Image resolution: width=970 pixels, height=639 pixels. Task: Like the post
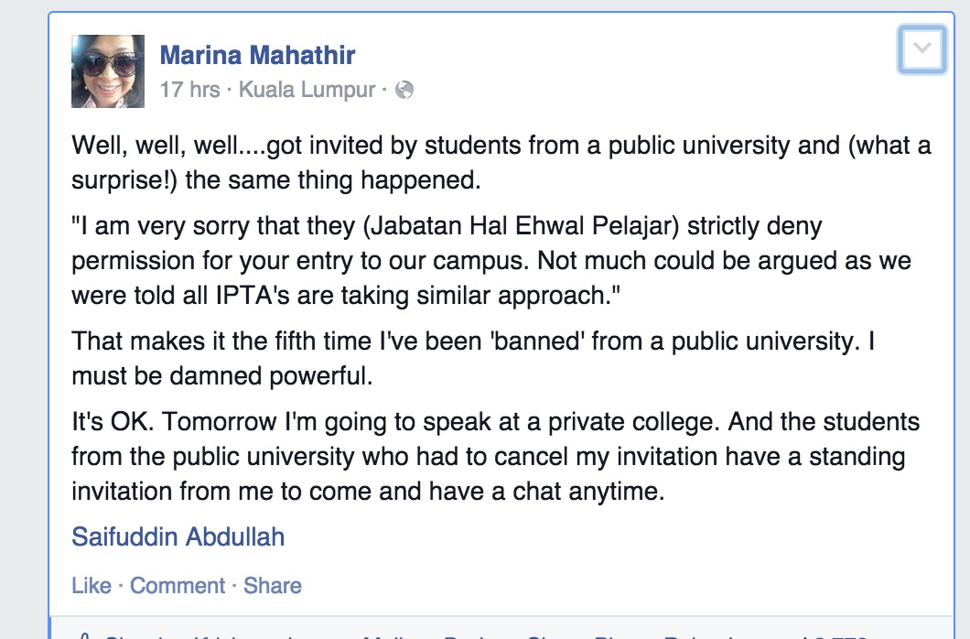pyautogui.click(x=91, y=586)
